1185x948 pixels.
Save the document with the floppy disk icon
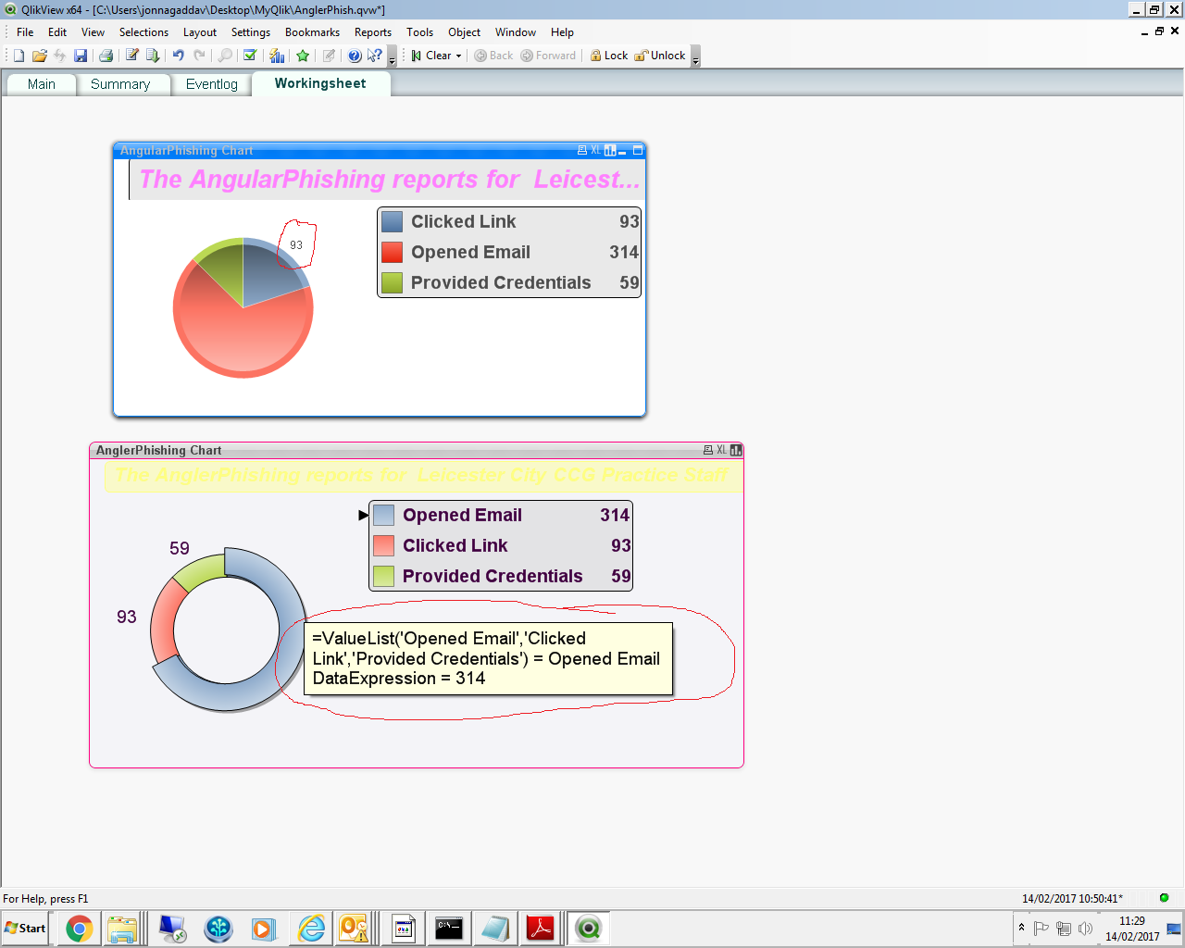[x=81, y=56]
